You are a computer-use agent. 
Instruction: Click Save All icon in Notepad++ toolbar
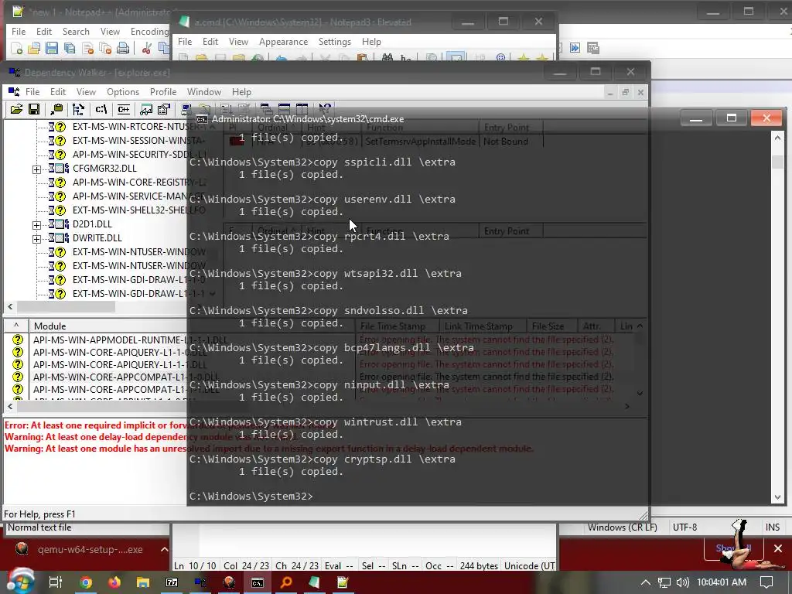(69, 49)
